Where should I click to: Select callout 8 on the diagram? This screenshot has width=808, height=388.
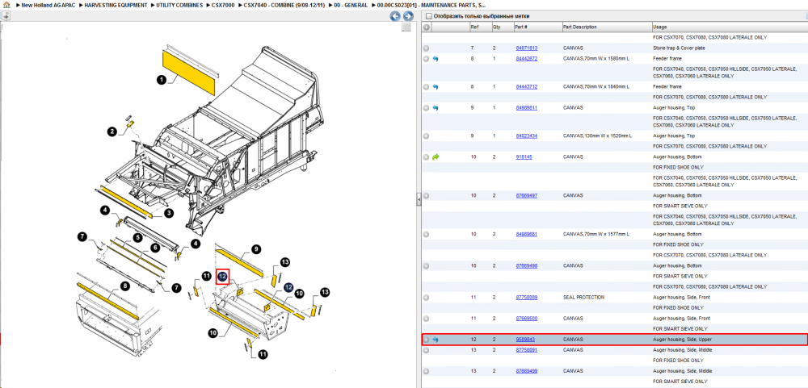tap(124, 285)
